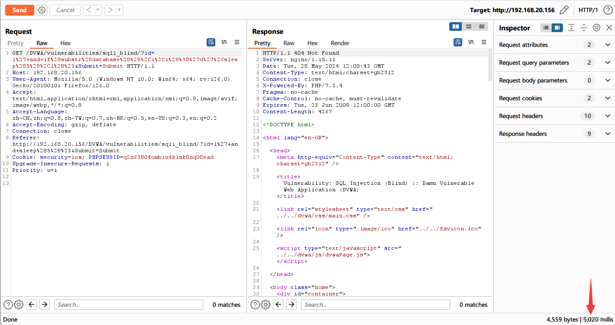Jump to previous match in Response search

279,305
